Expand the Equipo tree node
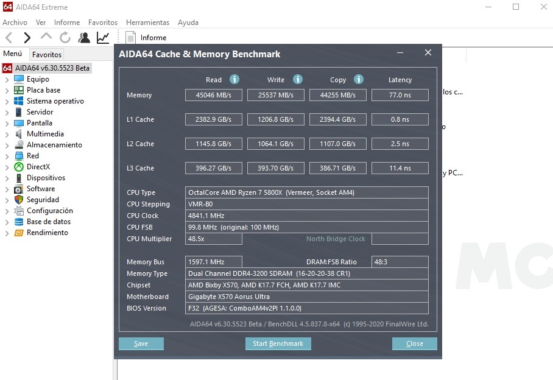This screenshot has width=553, height=380. 7,79
